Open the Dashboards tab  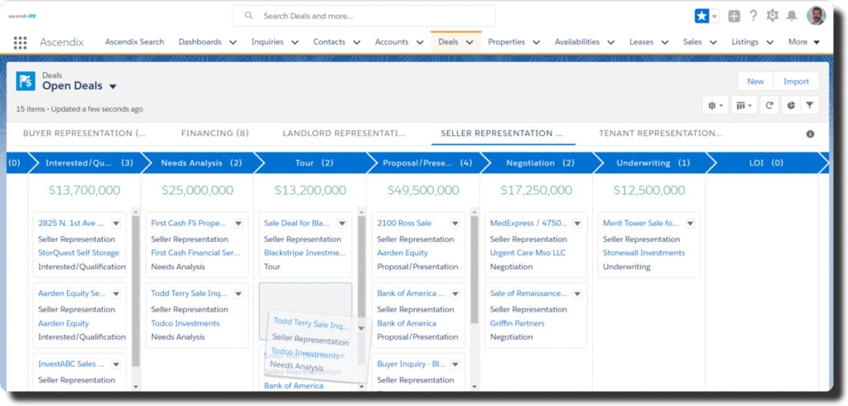(200, 41)
